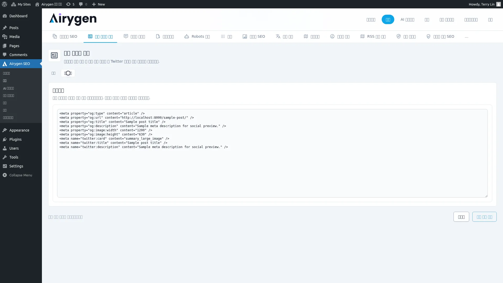This screenshot has height=283, width=503.
Task: Open the comments indicator showing 0
Action: [83, 4]
